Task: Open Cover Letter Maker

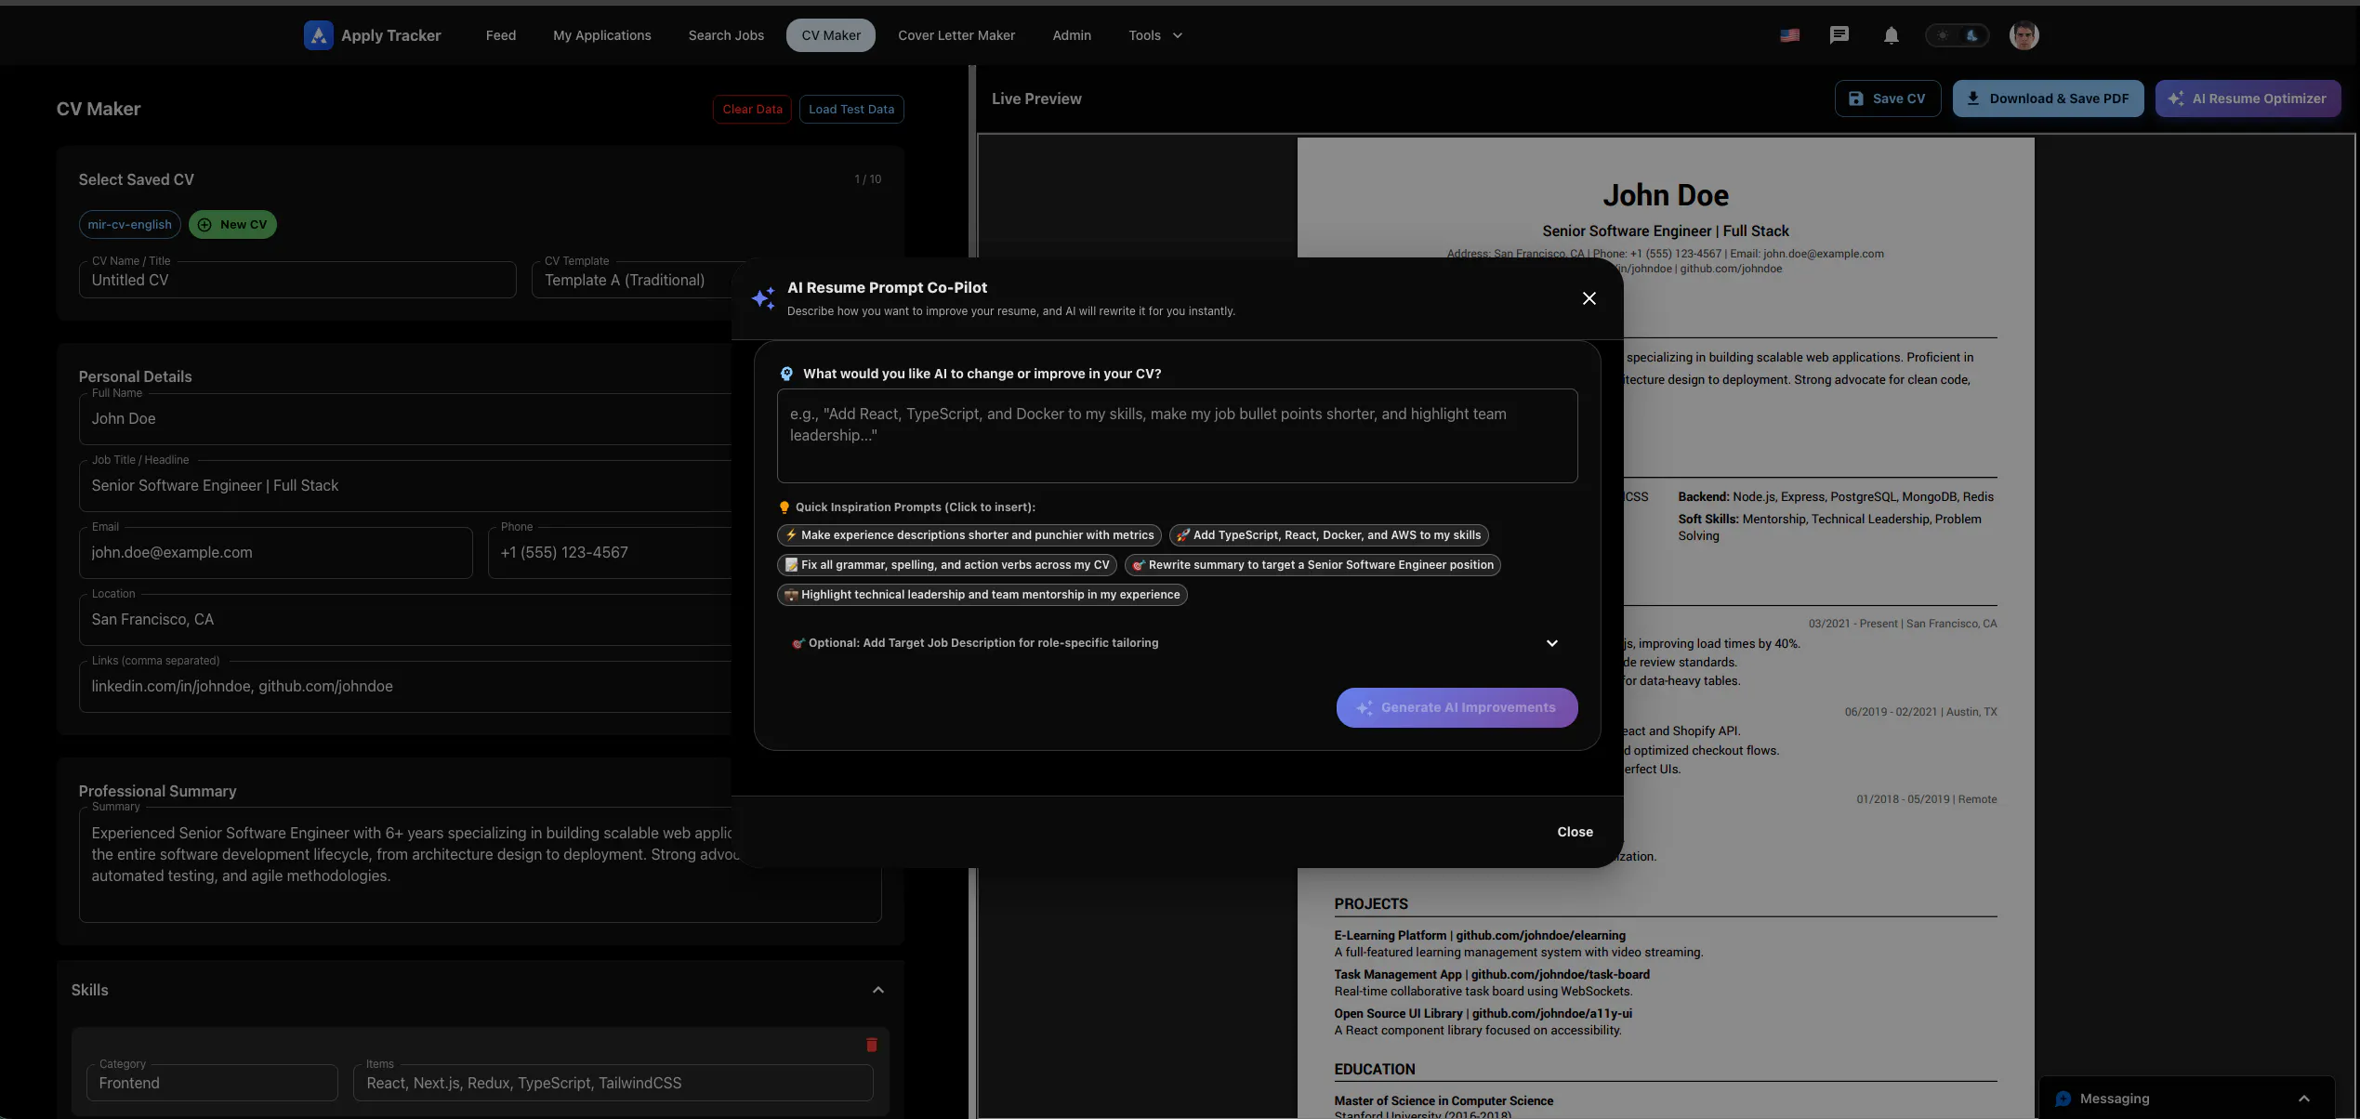Action: click(x=956, y=35)
